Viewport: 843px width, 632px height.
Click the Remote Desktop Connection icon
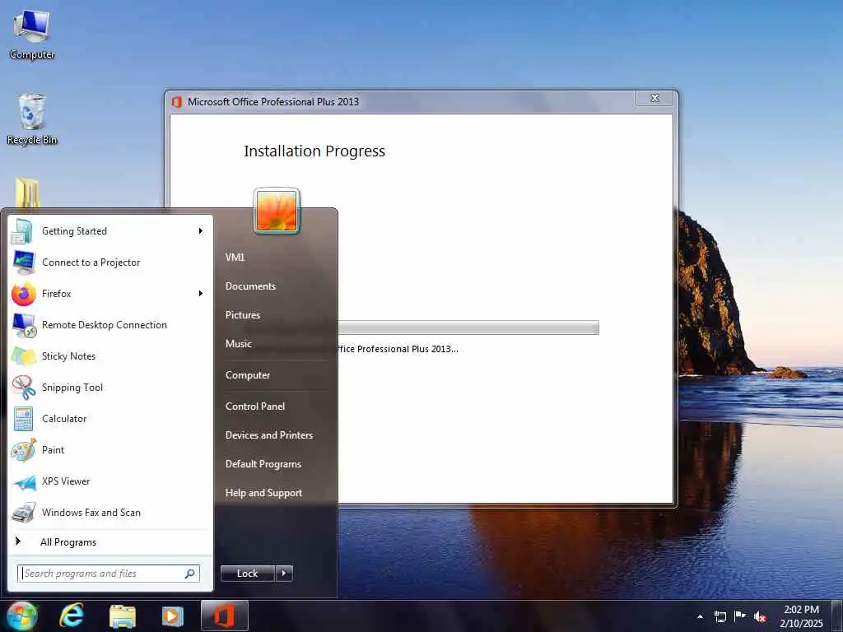click(24, 325)
